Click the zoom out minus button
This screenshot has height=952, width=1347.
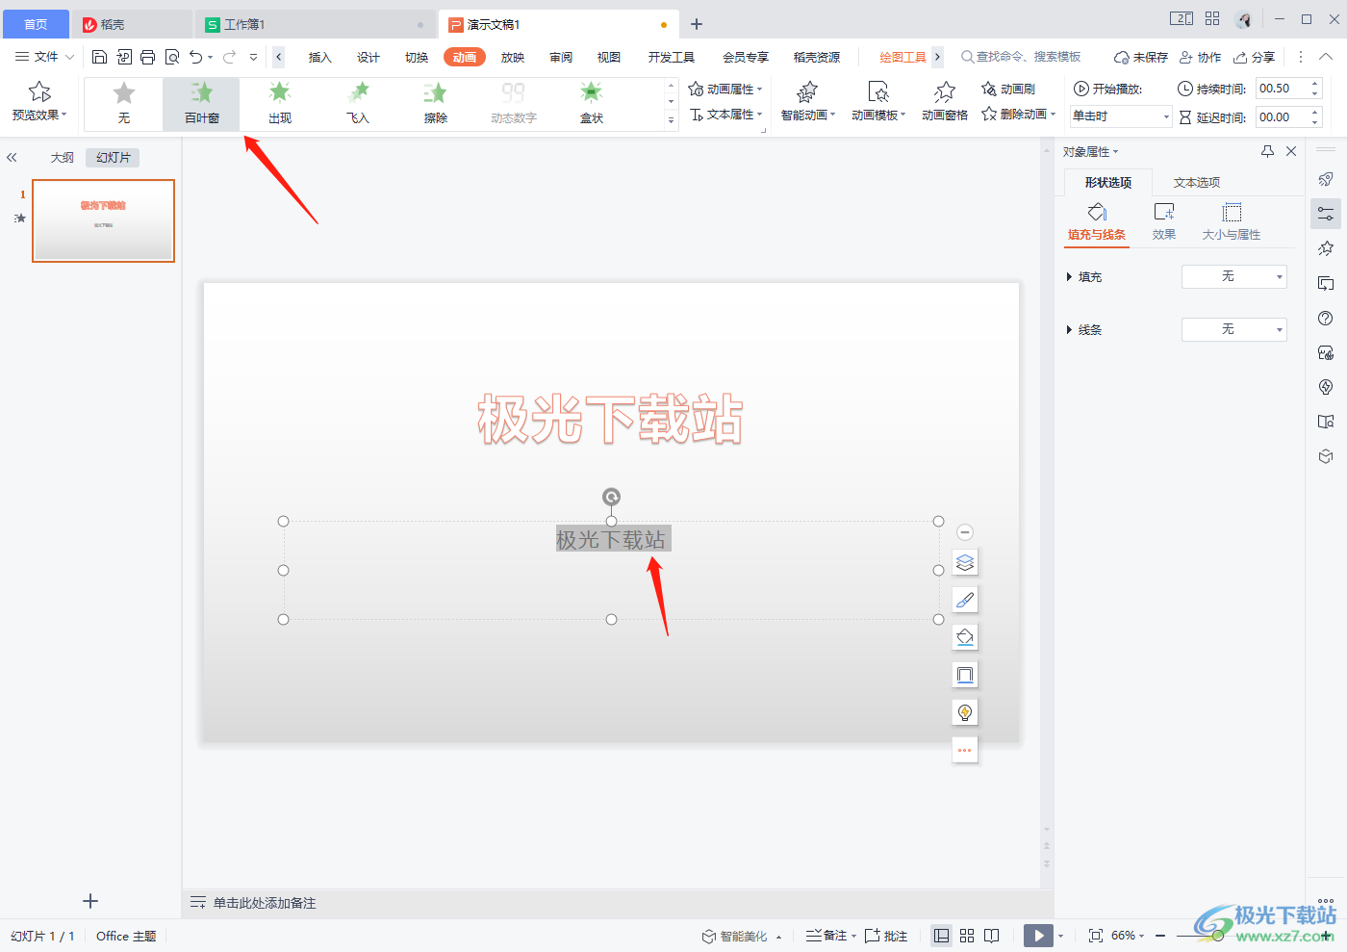point(1160,936)
